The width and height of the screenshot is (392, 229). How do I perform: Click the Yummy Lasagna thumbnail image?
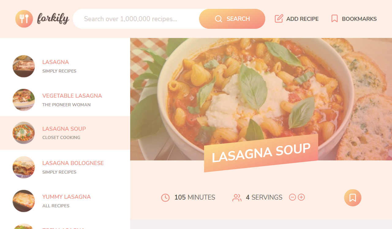click(24, 201)
